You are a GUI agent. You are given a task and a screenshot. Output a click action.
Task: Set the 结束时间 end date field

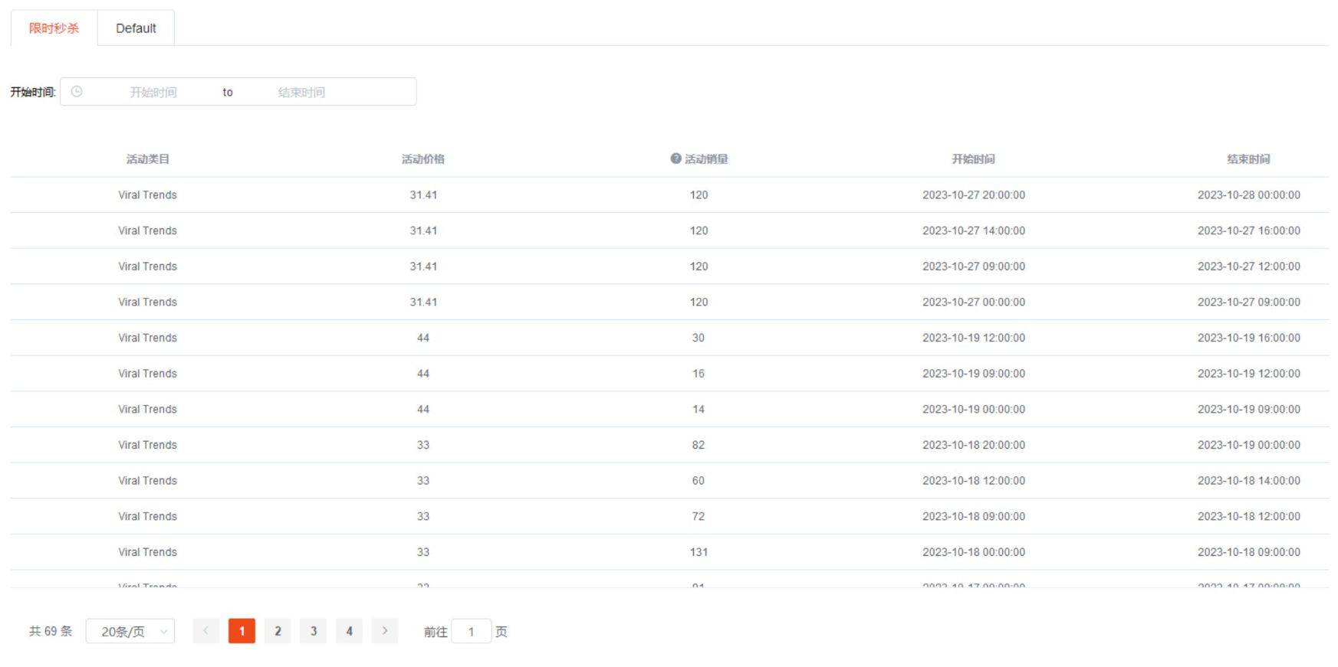click(x=301, y=92)
